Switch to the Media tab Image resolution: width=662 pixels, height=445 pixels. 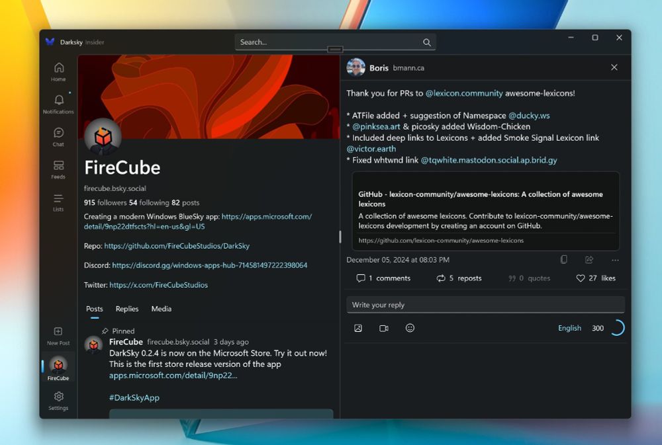[162, 309]
